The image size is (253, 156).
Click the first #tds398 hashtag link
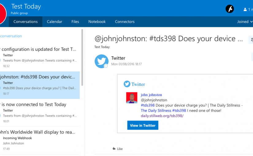click(148, 105)
